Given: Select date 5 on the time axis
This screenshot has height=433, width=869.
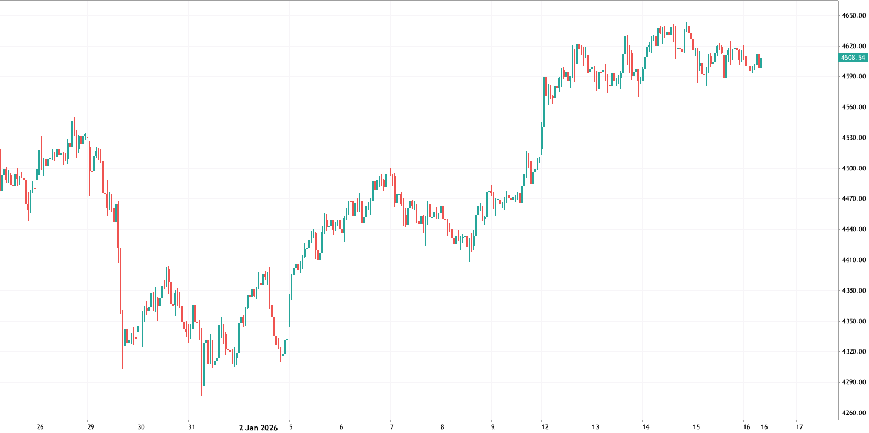Looking at the screenshot, I should 291,428.
